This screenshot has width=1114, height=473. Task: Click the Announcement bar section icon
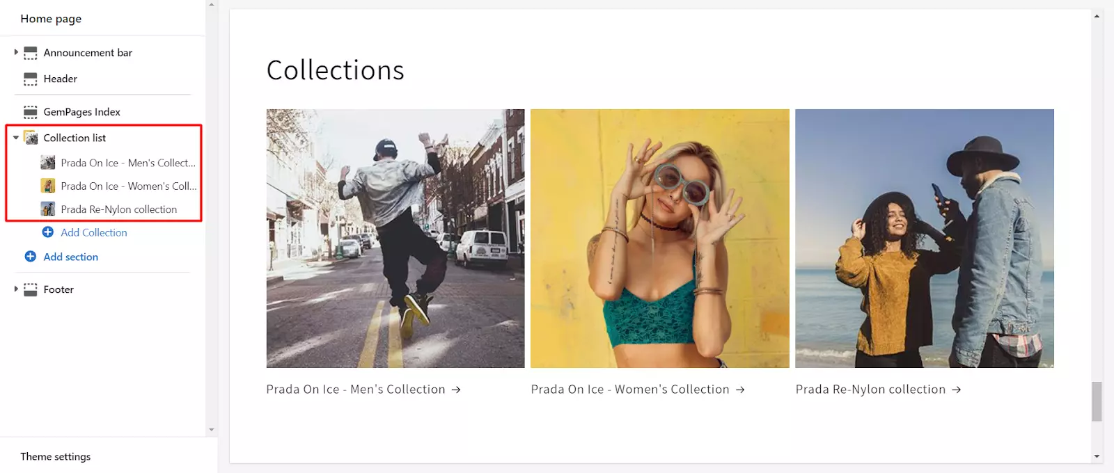point(31,53)
